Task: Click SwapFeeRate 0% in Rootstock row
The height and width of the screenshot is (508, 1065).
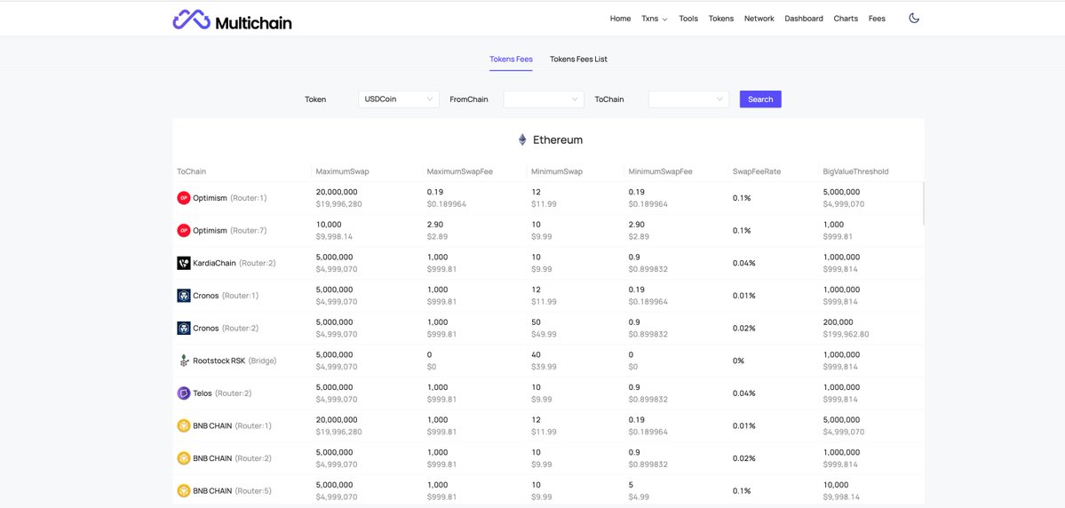Action: pyautogui.click(x=738, y=361)
